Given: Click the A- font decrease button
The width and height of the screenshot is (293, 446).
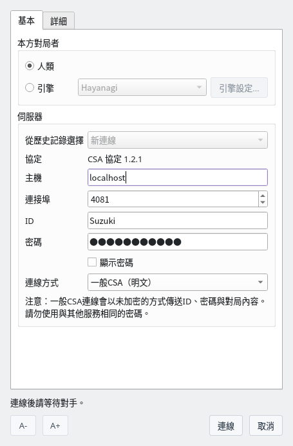Looking at the screenshot, I should pyautogui.click(x=23, y=425).
